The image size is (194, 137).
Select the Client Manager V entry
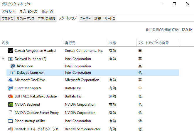click(28, 88)
